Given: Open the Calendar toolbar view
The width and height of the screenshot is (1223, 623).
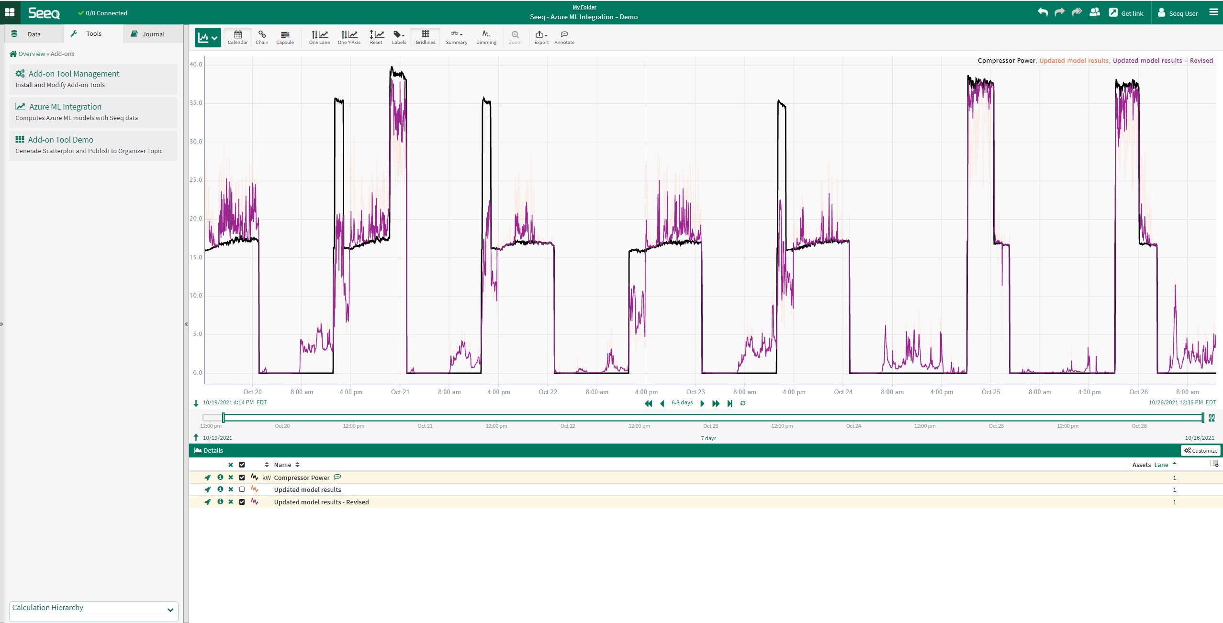Looking at the screenshot, I should (x=237, y=37).
